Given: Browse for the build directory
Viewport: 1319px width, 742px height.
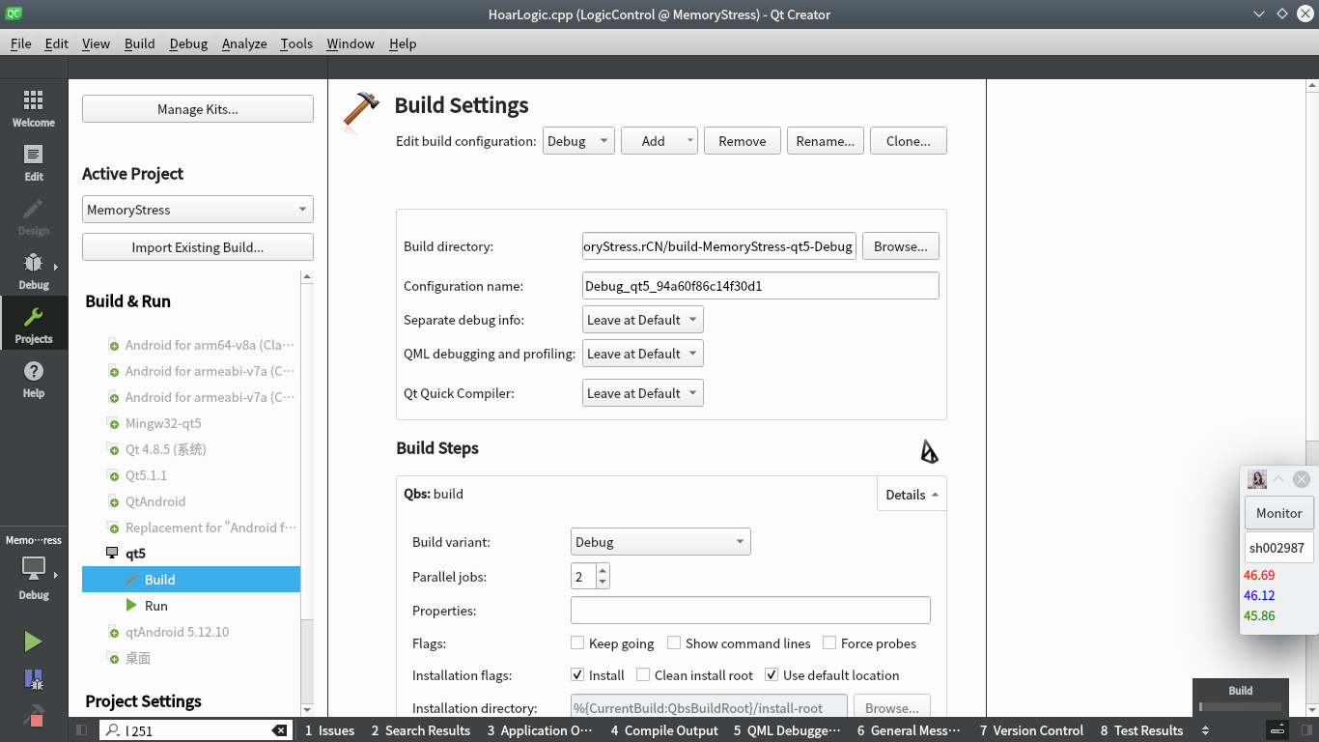Looking at the screenshot, I should (x=901, y=246).
